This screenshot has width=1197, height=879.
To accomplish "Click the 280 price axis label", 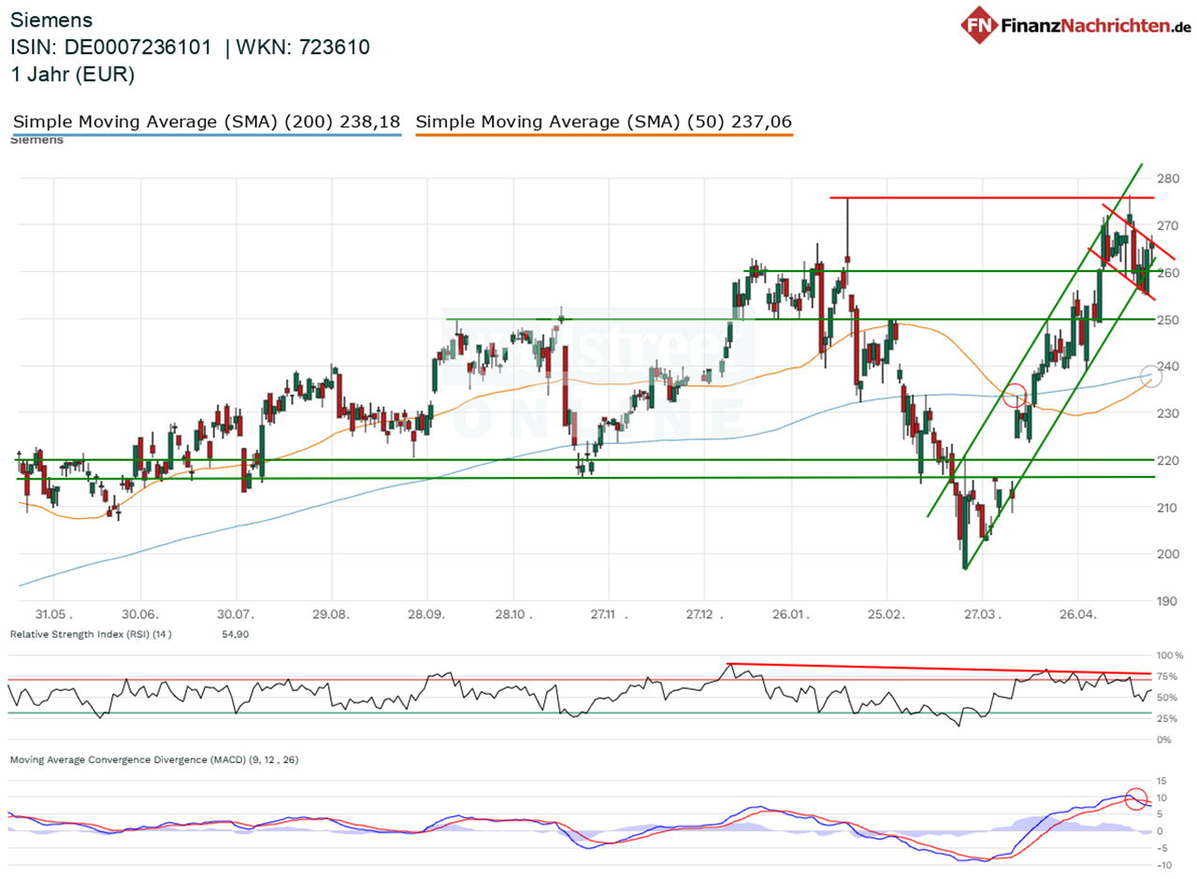I will click(x=1170, y=179).
